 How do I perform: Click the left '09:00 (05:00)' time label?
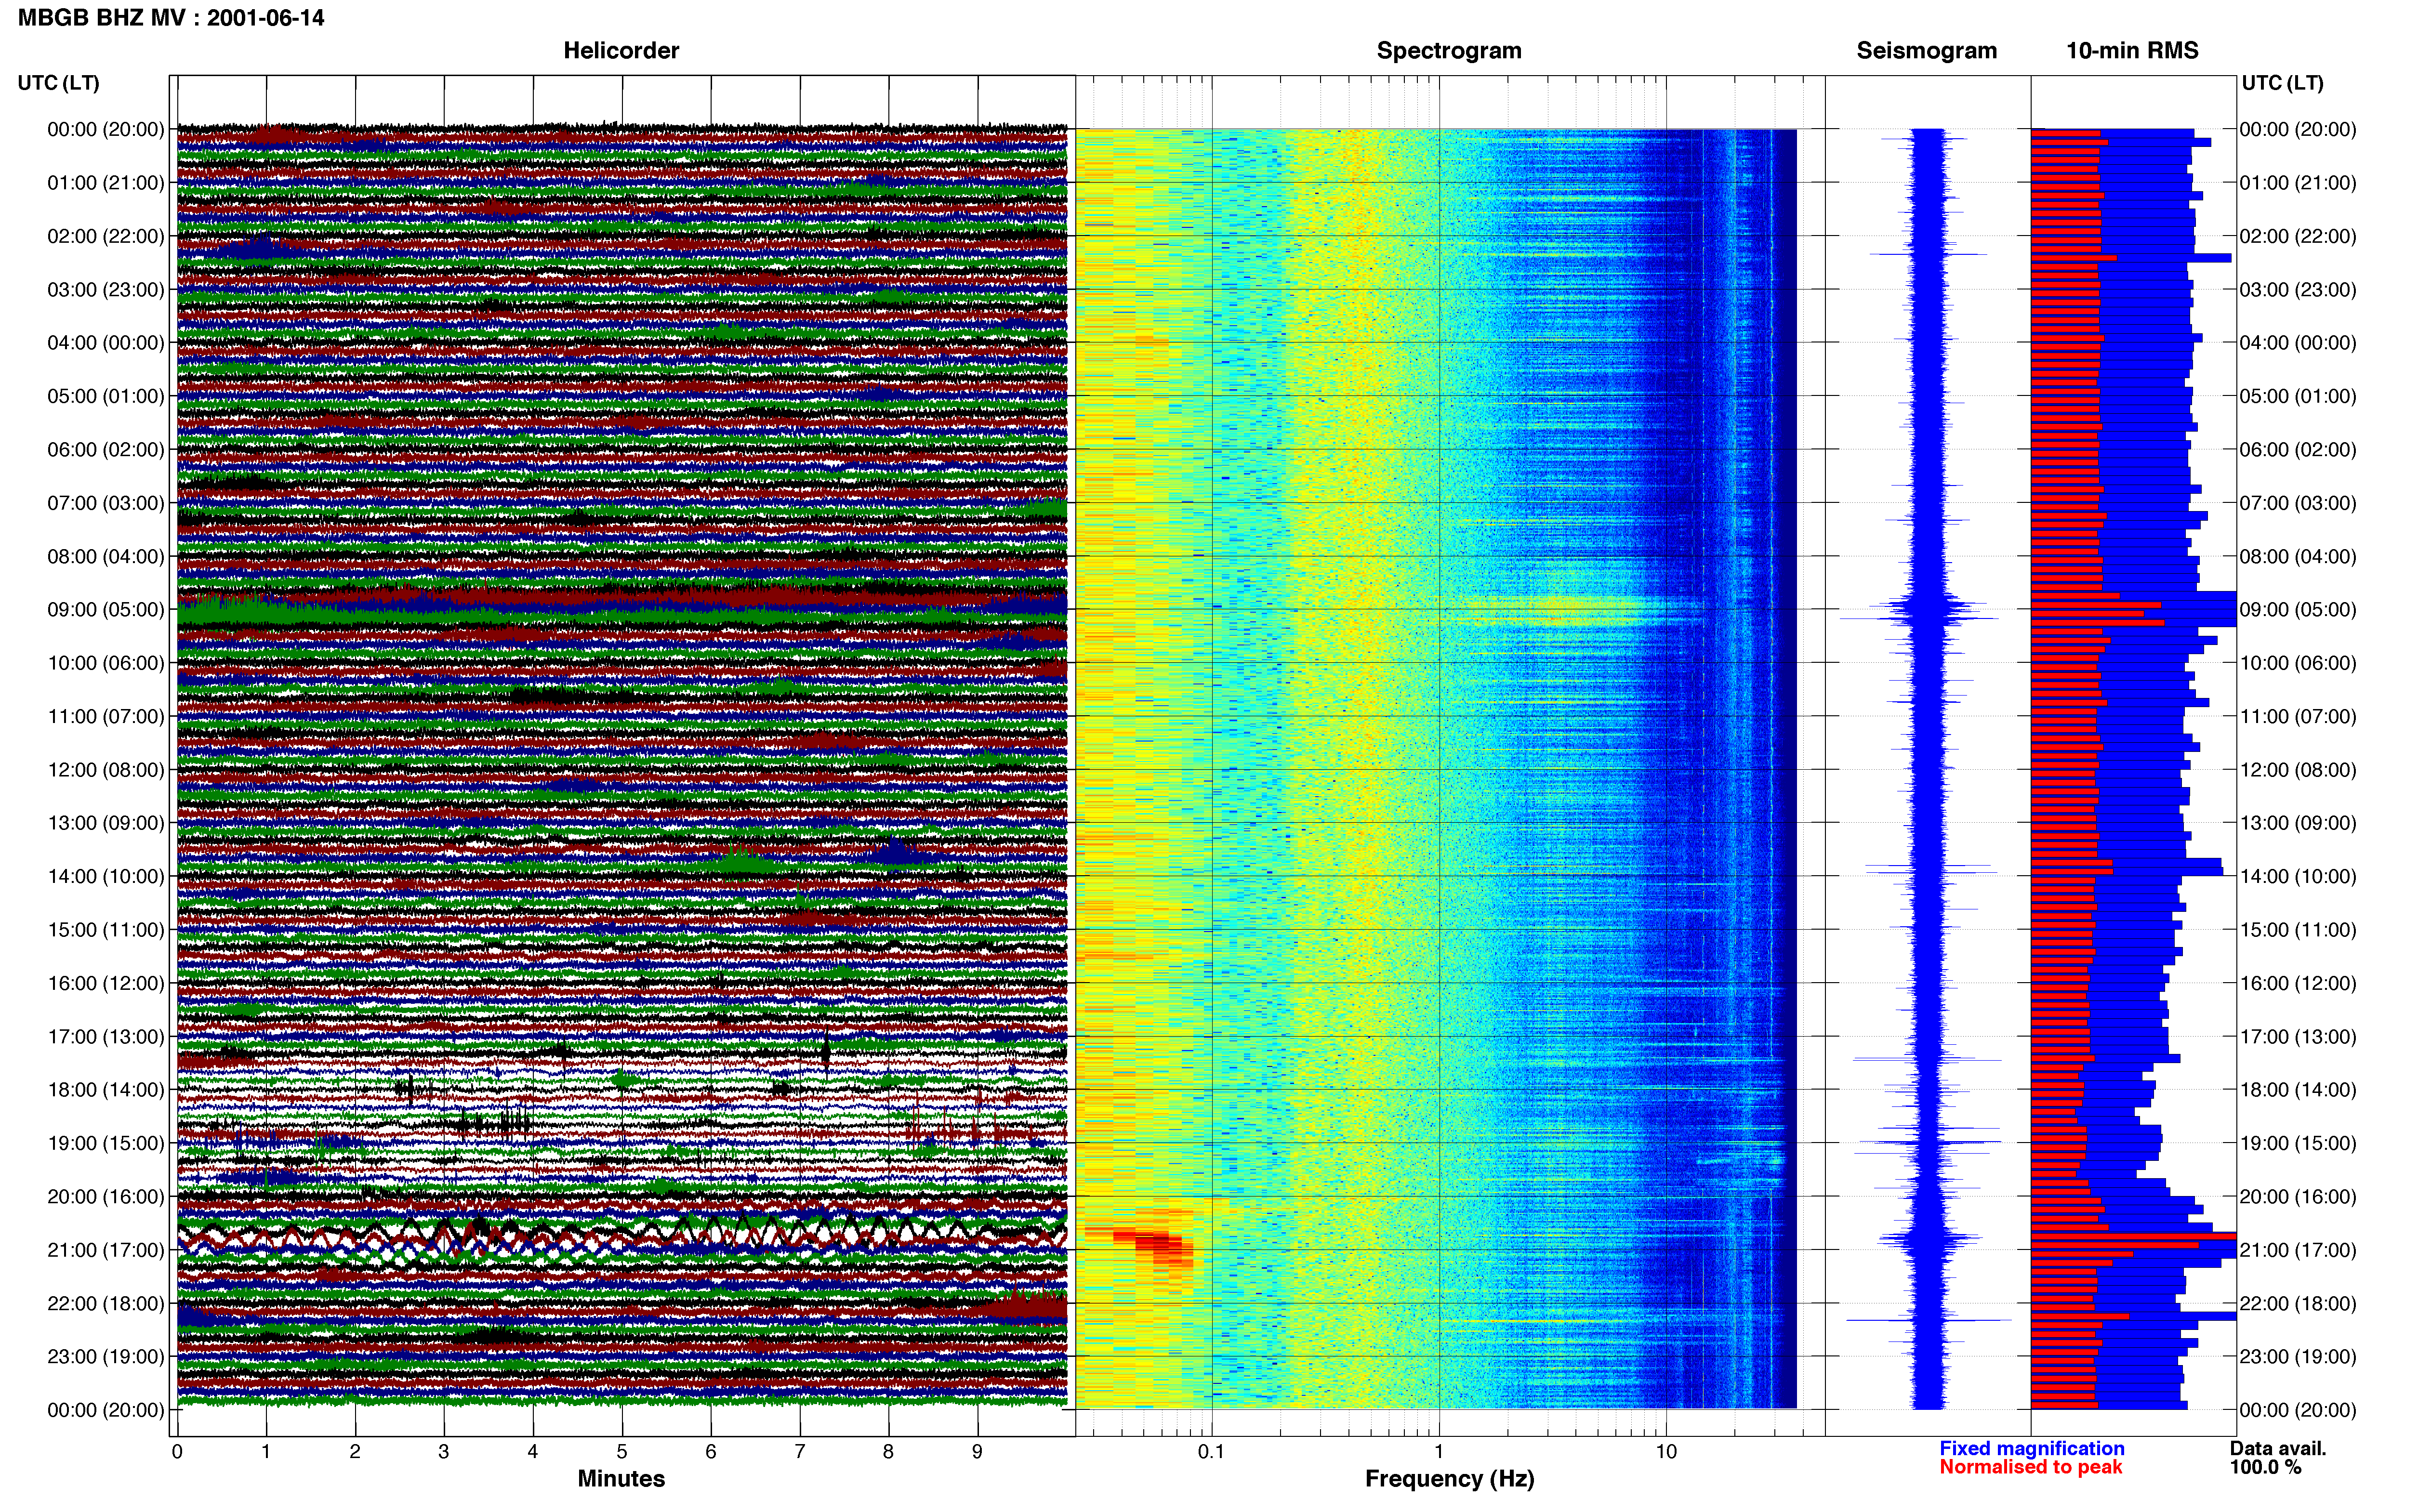[x=106, y=610]
